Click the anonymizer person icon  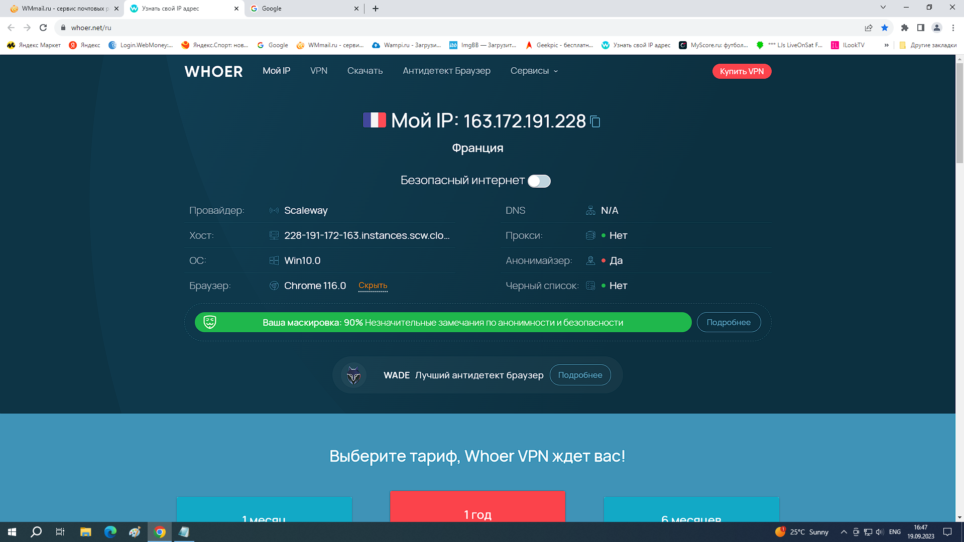coord(590,260)
